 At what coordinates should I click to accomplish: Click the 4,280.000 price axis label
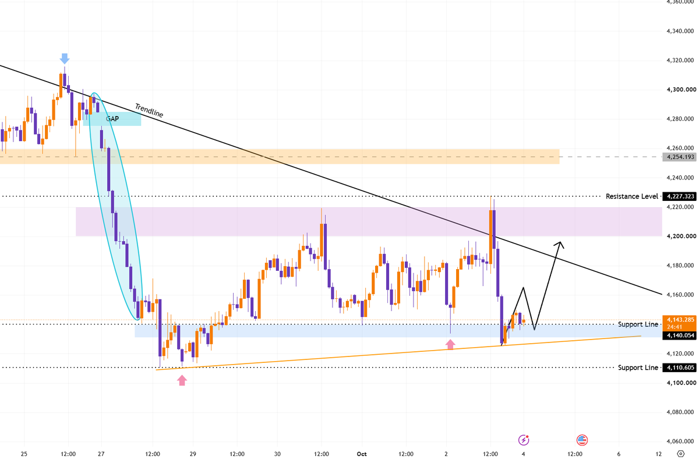pos(679,119)
